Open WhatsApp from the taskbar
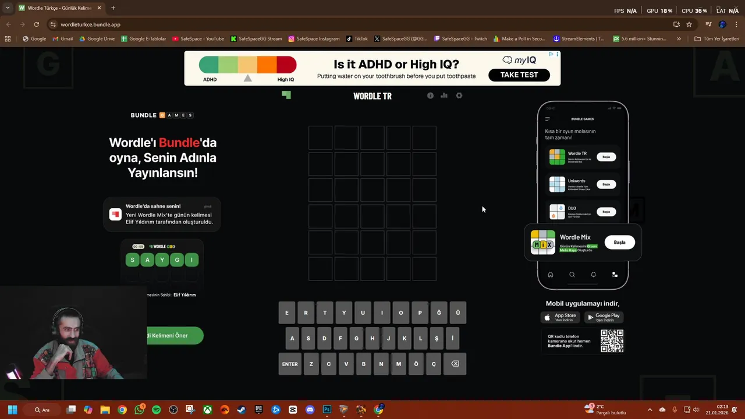Screen dimensions: 745x419 (139, 410)
